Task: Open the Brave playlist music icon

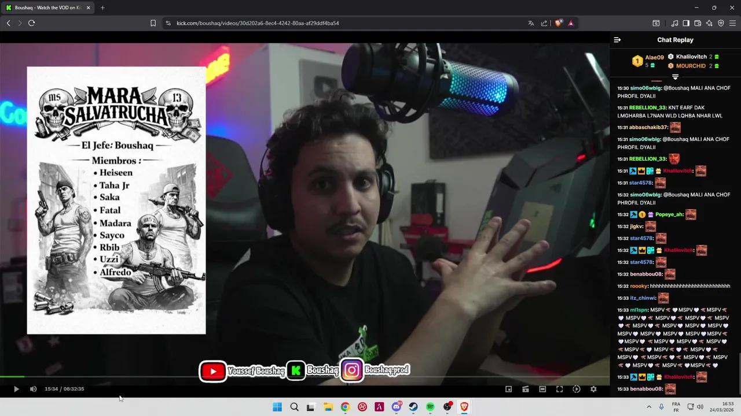Action: pos(674,23)
